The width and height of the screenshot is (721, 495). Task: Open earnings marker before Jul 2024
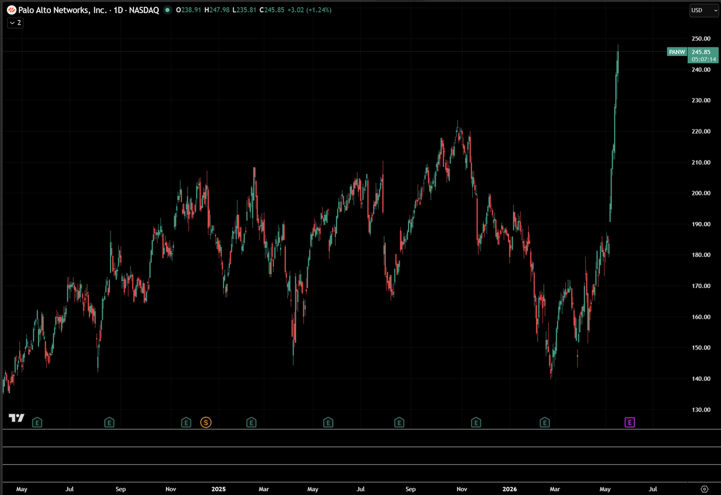37,422
